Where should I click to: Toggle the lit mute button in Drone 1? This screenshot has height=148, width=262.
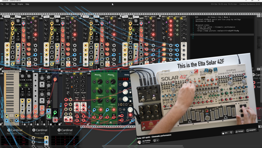35,34
